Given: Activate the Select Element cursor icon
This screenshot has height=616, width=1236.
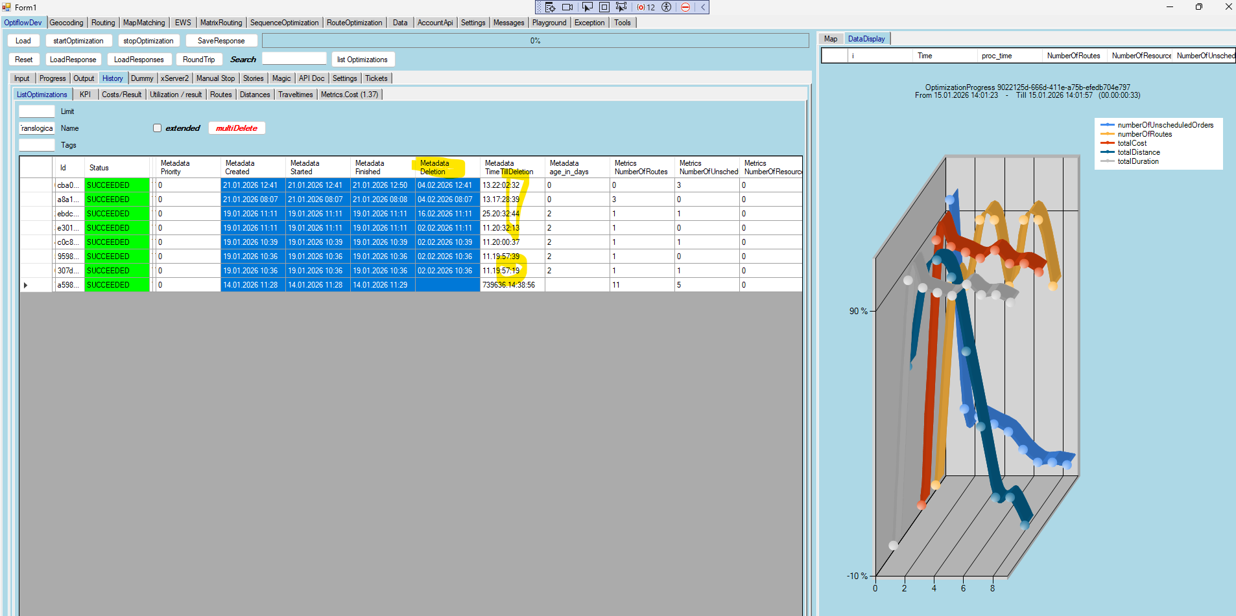Looking at the screenshot, I should 587,7.
